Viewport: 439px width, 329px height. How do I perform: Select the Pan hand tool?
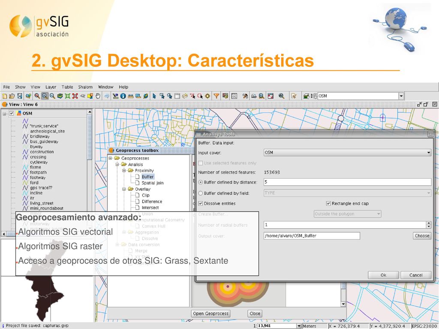(98, 96)
